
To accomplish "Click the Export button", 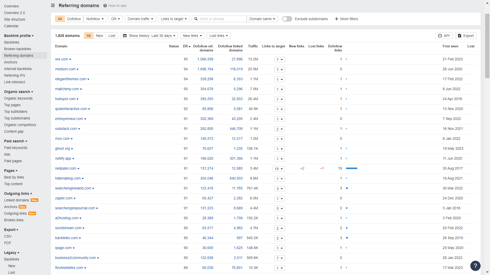I will 465,36.
